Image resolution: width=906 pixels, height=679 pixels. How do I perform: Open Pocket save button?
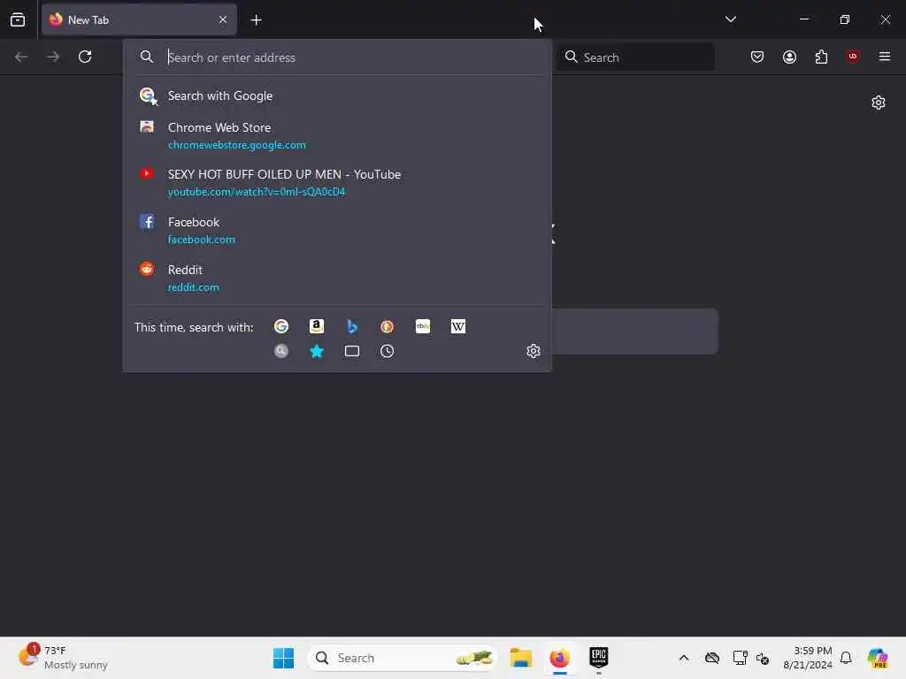point(757,57)
